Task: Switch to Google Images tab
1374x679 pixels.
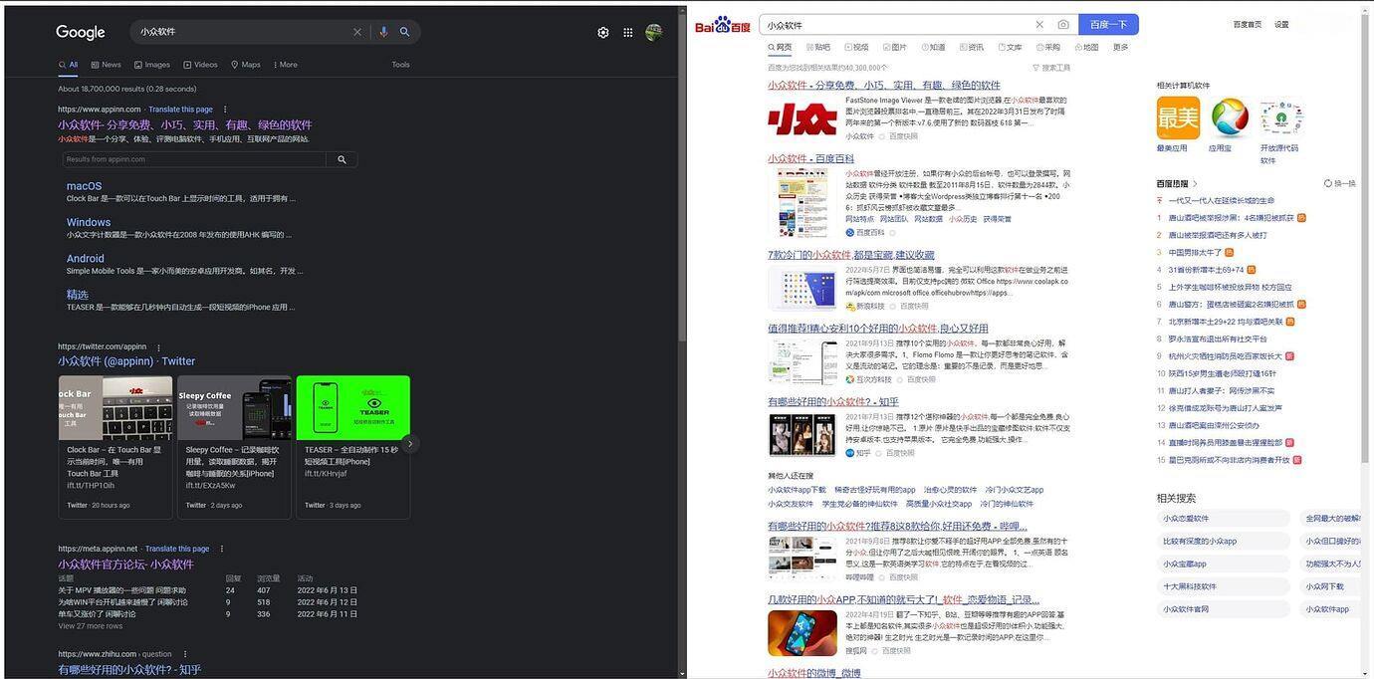Action: click(151, 65)
